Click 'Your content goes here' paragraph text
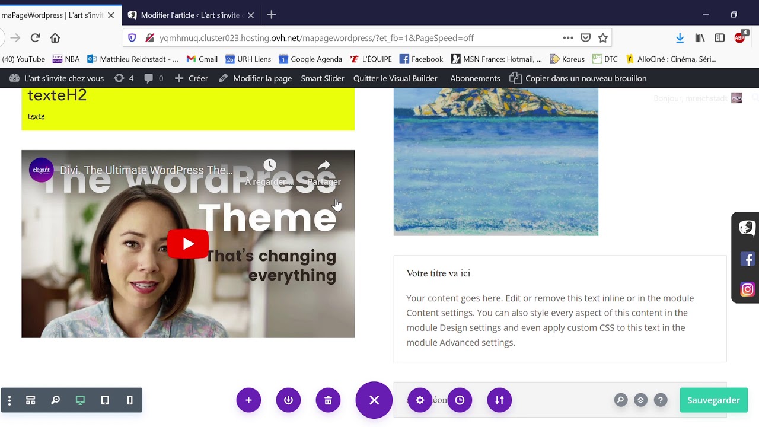 tap(550, 320)
